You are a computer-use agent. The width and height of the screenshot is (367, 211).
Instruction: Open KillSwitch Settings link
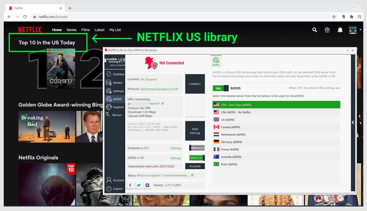point(176,148)
